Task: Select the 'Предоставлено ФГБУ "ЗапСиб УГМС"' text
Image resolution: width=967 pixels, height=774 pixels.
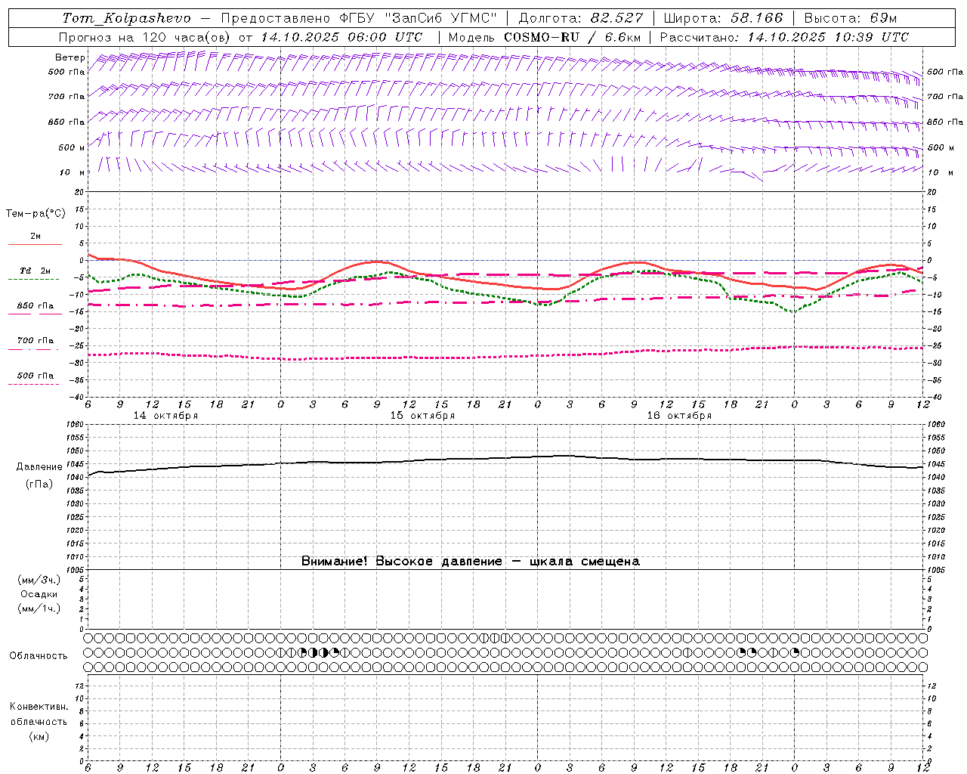Action: click(x=358, y=18)
